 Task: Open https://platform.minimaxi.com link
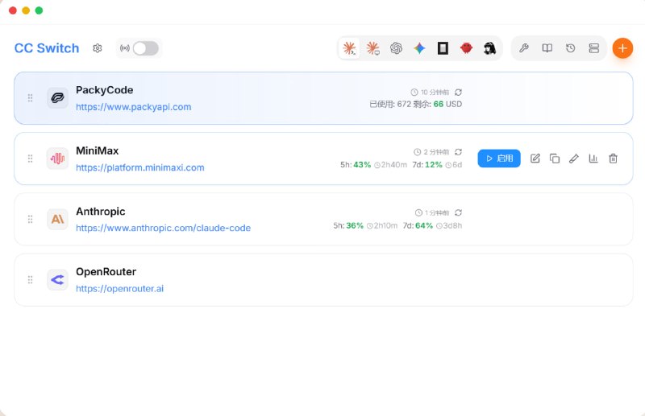pos(140,167)
